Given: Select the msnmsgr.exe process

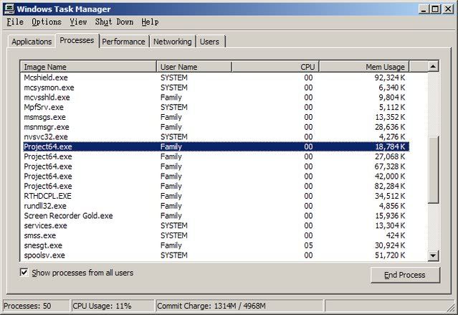Looking at the screenshot, I should [216, 127].
